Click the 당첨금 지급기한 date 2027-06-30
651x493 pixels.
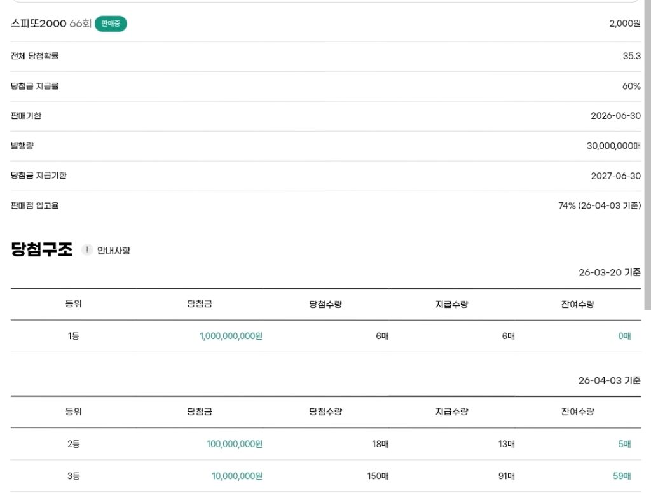coord(615,176)
